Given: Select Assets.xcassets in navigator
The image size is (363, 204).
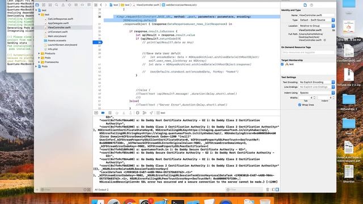Looking at the screenshot, I should pyautogui.click(x=57, y=40).
